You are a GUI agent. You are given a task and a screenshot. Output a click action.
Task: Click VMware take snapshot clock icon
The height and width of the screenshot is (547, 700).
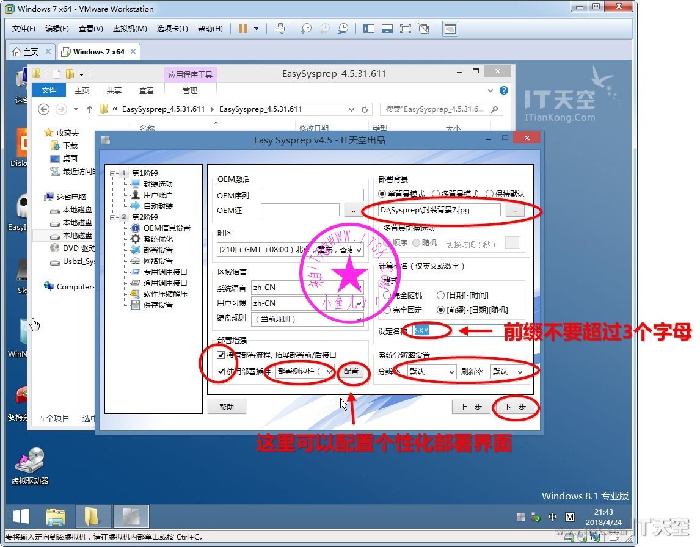(x=306, y=29)
